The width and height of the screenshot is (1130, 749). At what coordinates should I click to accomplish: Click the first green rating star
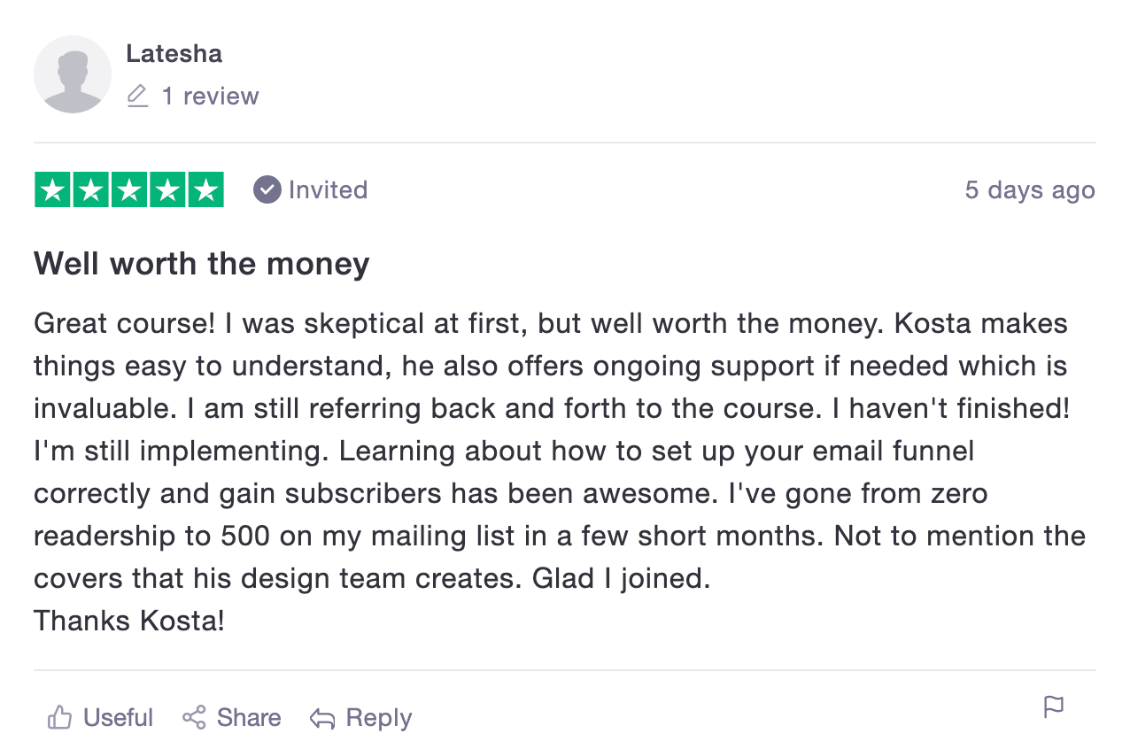(52, 189)
